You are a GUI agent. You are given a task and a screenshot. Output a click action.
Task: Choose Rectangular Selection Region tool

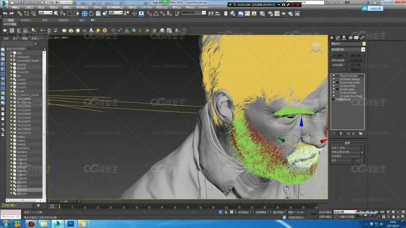click(70, 13)
